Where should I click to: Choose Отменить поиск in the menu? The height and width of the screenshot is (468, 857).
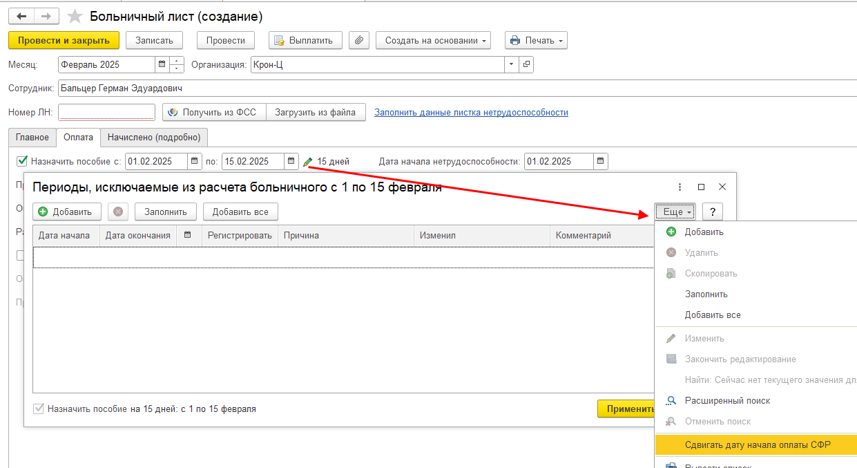point(756,421)
